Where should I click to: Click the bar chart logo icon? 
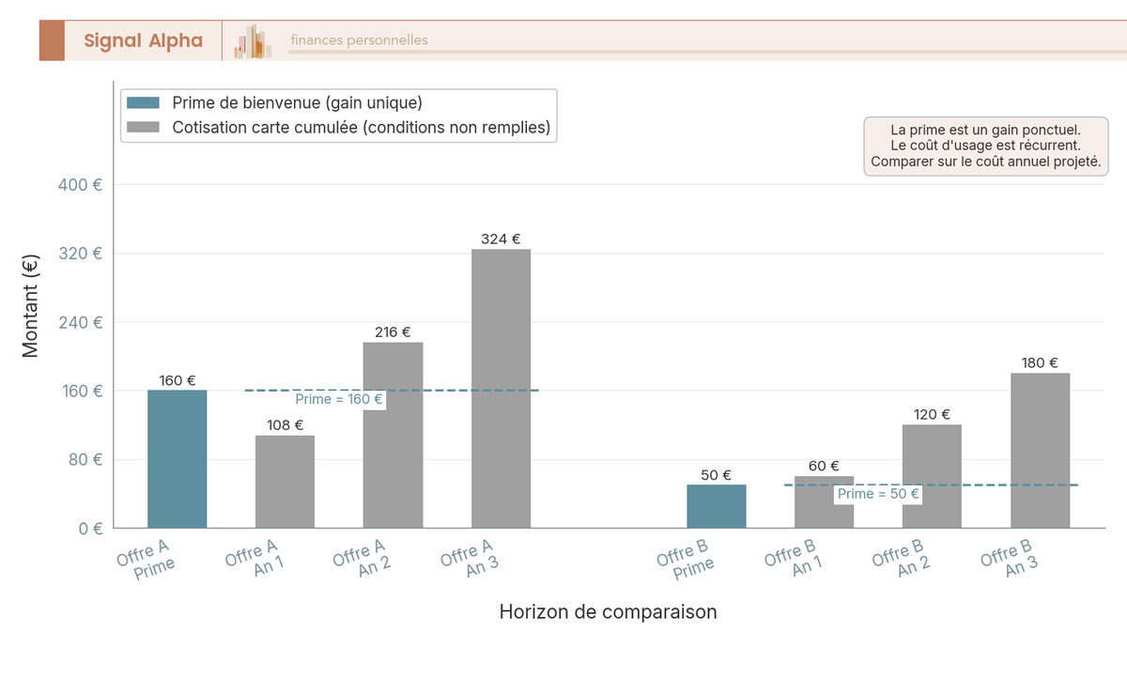253,41
